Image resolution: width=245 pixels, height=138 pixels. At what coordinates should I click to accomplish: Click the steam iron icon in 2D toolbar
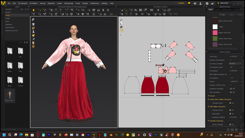pyautogui.click(x=142, y=14)
